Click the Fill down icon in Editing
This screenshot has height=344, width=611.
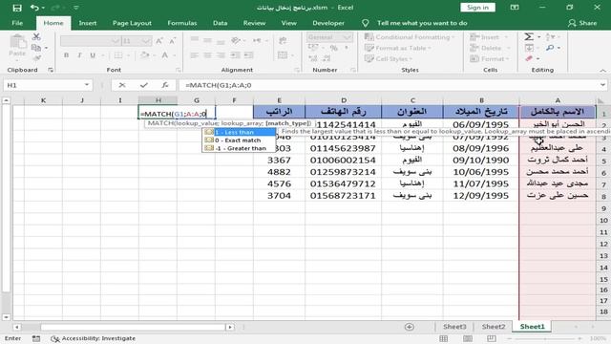(x=529, y=48)
